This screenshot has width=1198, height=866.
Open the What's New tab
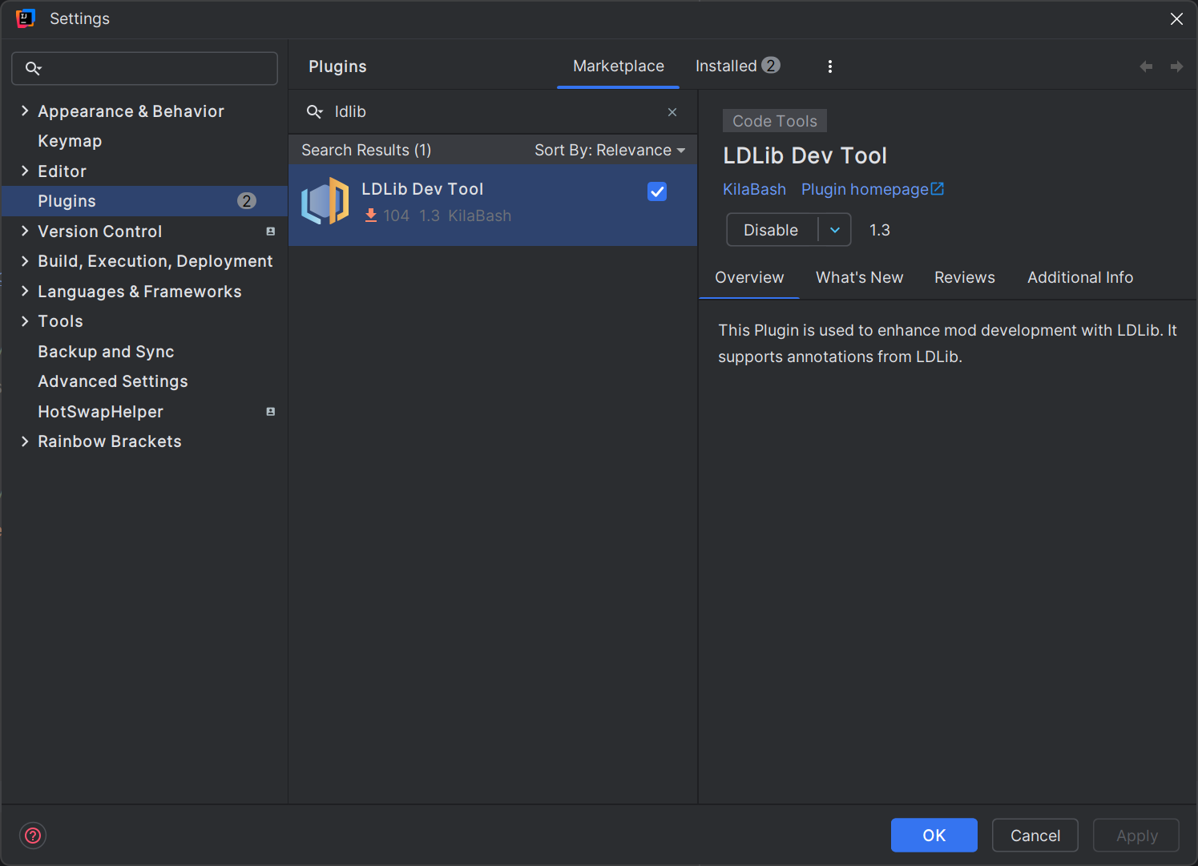pyautogui.click(x=859, y=278)
